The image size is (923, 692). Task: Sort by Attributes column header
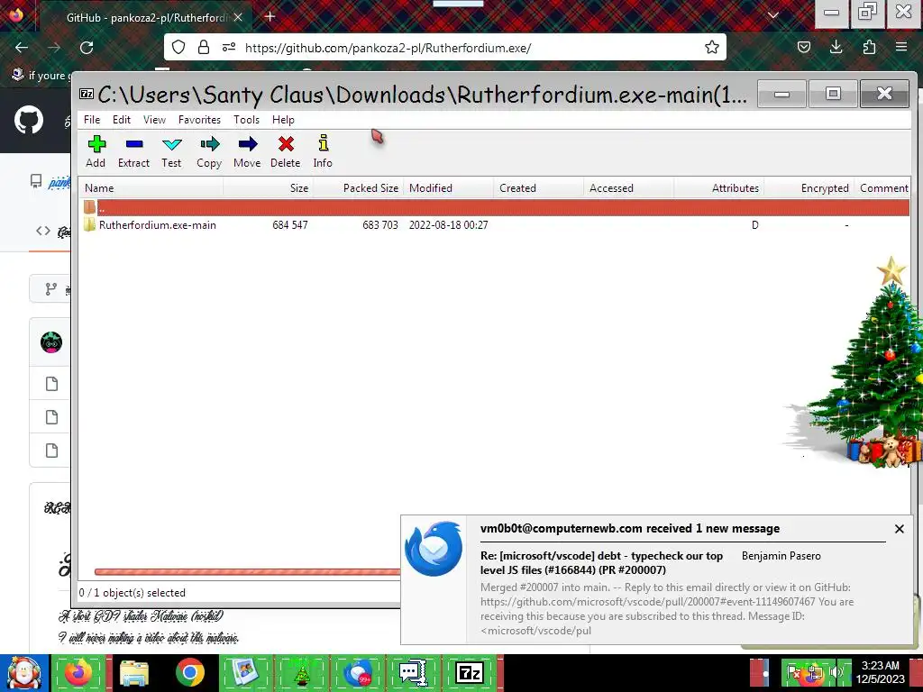(x=718, y=188)
